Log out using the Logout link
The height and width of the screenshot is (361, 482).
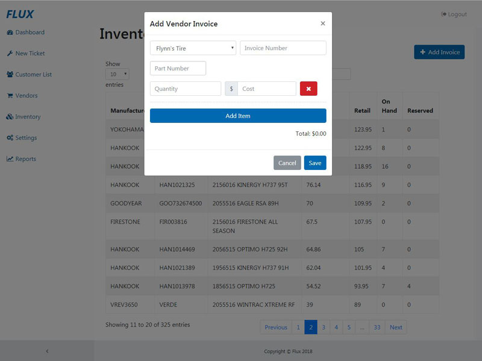pos(454,14)
